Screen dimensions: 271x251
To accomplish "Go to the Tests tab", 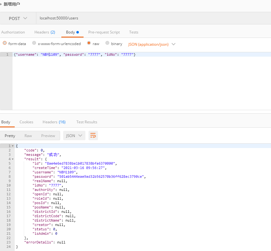I will tap(134, 32).
